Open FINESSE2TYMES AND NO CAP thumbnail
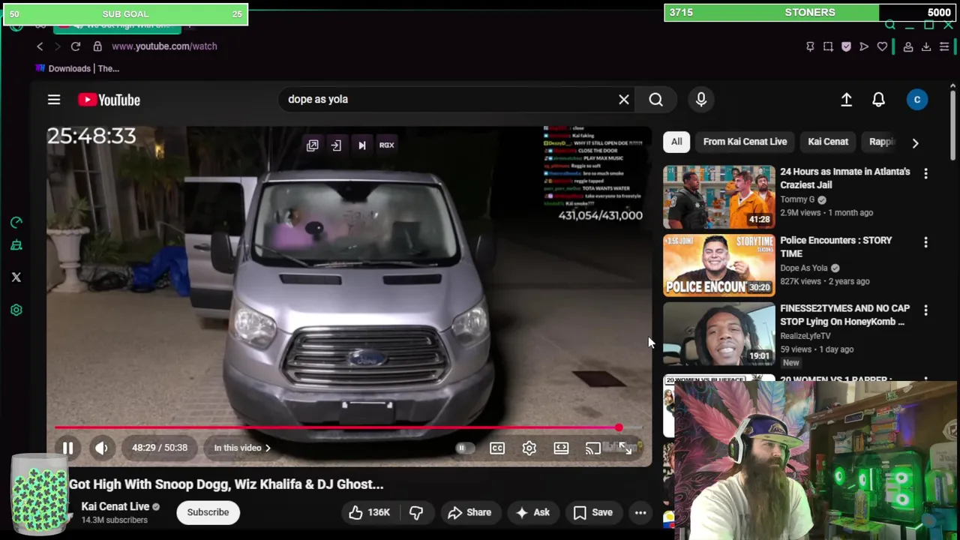Screen dimensions: 960x540 click(x=719, y=334)
